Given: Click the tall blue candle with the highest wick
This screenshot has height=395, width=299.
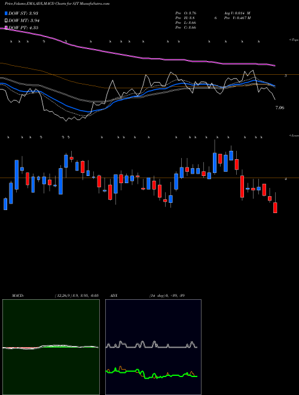Looking at the screenshot, I should click(x=215, y=163).
